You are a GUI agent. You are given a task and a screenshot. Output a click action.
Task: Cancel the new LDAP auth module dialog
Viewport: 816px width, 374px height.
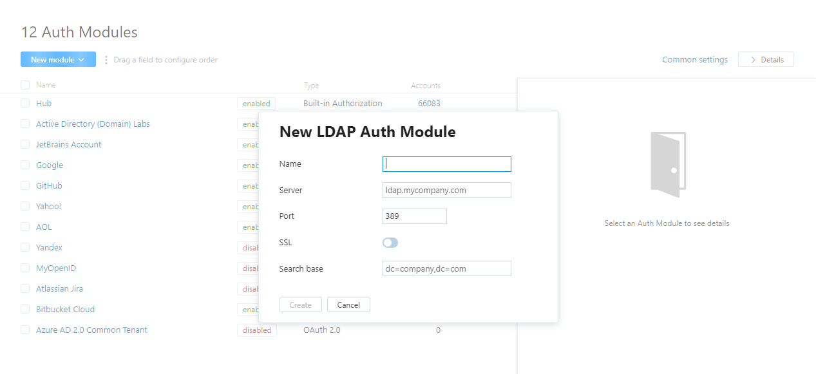point(348,304)
